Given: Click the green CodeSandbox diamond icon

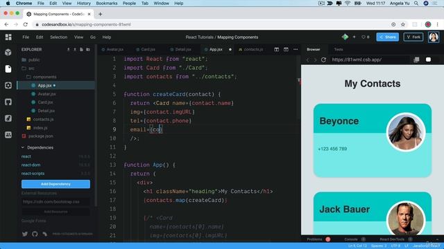Looking at the screenshot, I should click(x=345, y=37).
